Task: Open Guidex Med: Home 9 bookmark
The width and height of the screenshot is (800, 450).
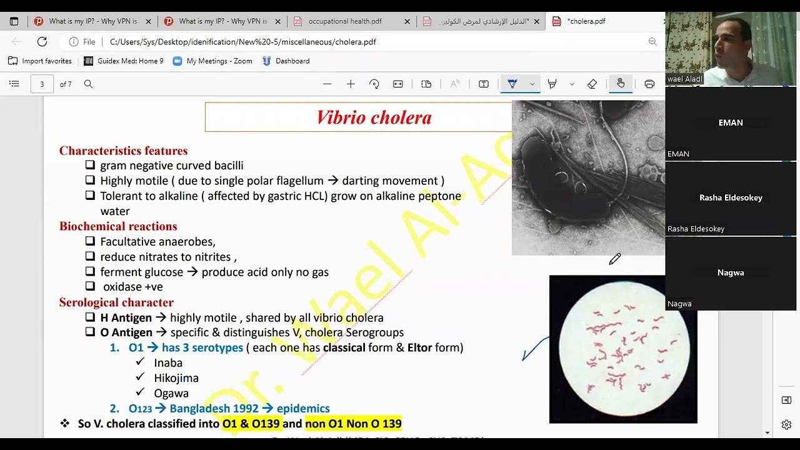Action: coord(124,61)
